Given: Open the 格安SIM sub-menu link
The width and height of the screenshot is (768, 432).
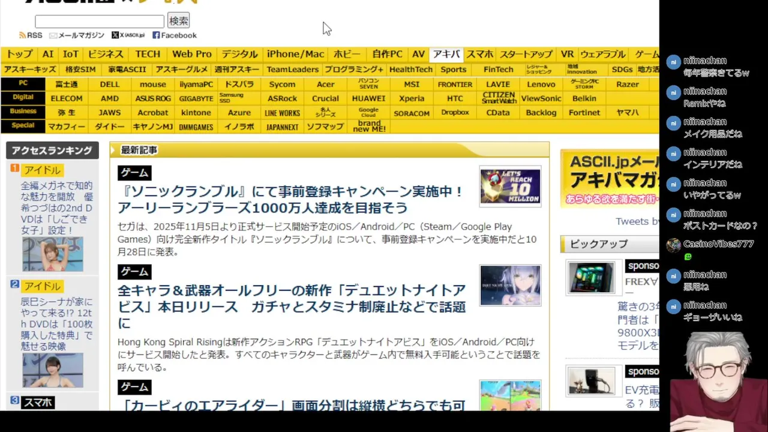Looking at the screenshot, I should pyautogui.click(x=80, y=70).
